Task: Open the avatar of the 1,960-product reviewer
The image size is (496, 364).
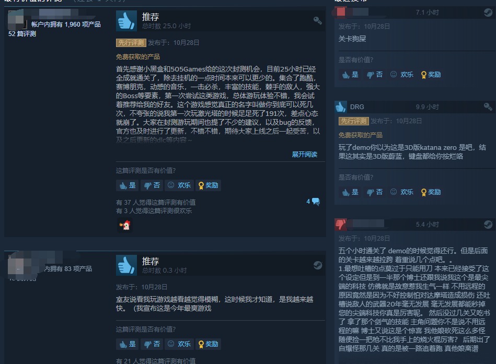Action: tap(16, 20)
